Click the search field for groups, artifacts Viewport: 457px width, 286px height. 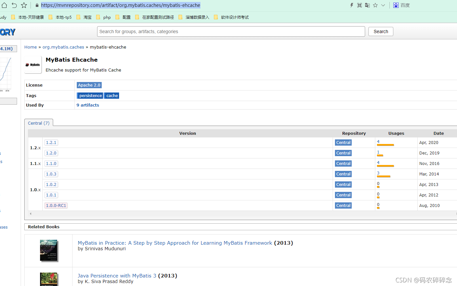[x=231, y=31]
